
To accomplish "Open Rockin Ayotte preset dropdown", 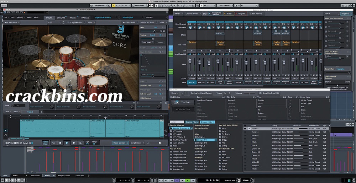I will pos(132,17).
